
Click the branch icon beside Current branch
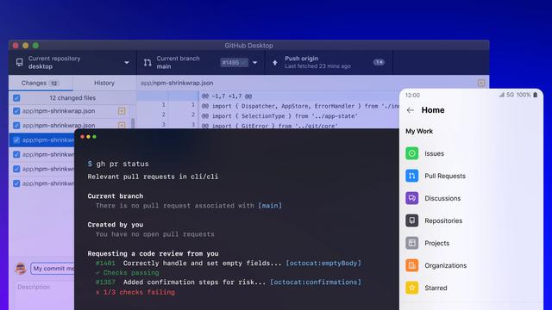[147, 63]
